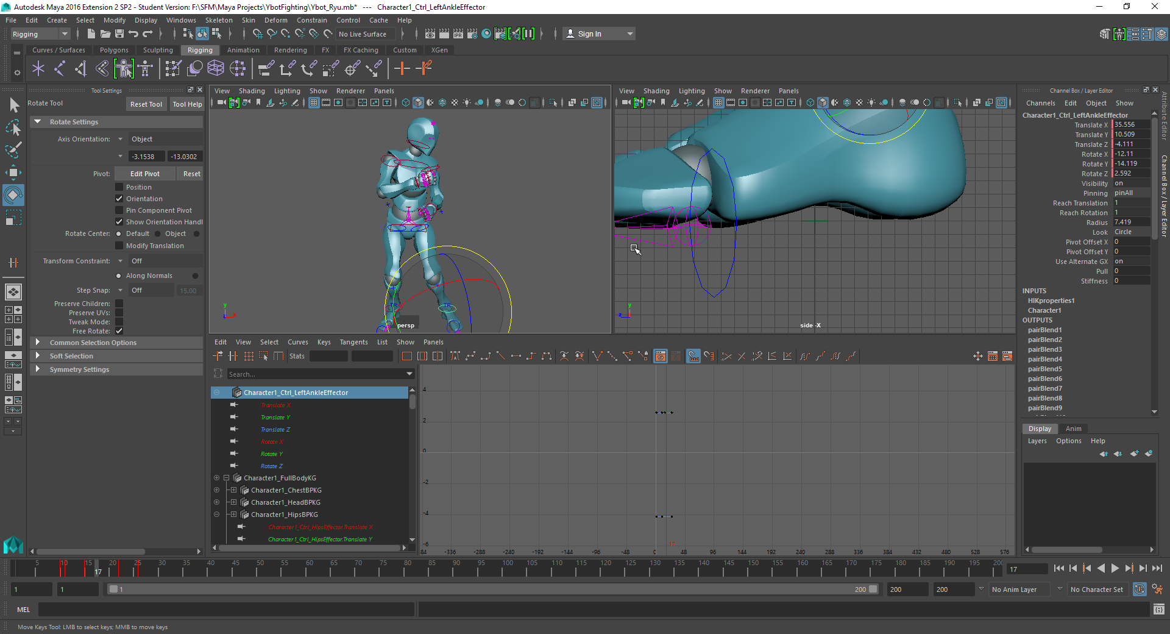Open the Skeleton menu

219,20
